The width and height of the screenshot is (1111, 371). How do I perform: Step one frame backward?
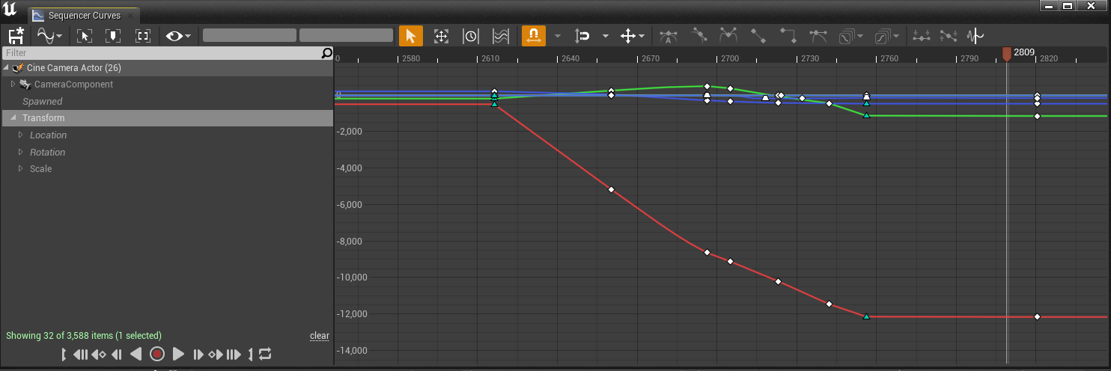[x=117, y=354]
